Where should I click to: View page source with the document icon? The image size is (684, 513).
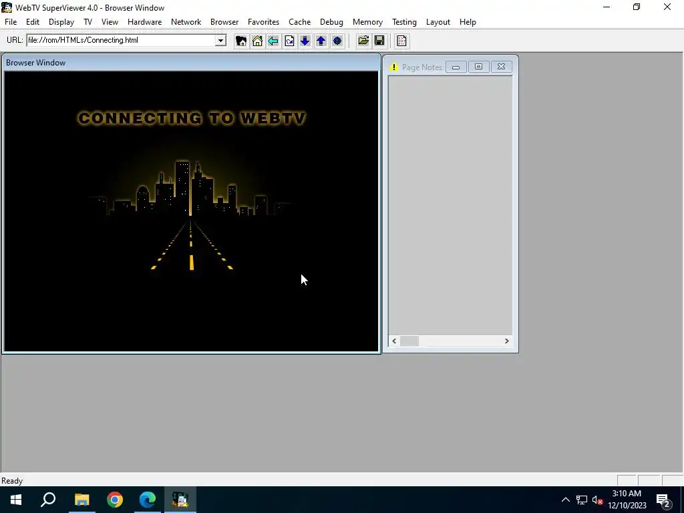pyautogui.click(x=401, y=41)
